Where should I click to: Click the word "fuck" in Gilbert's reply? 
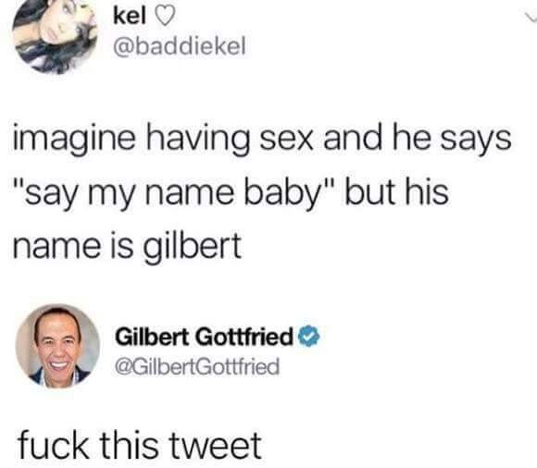tap(54, 445)
